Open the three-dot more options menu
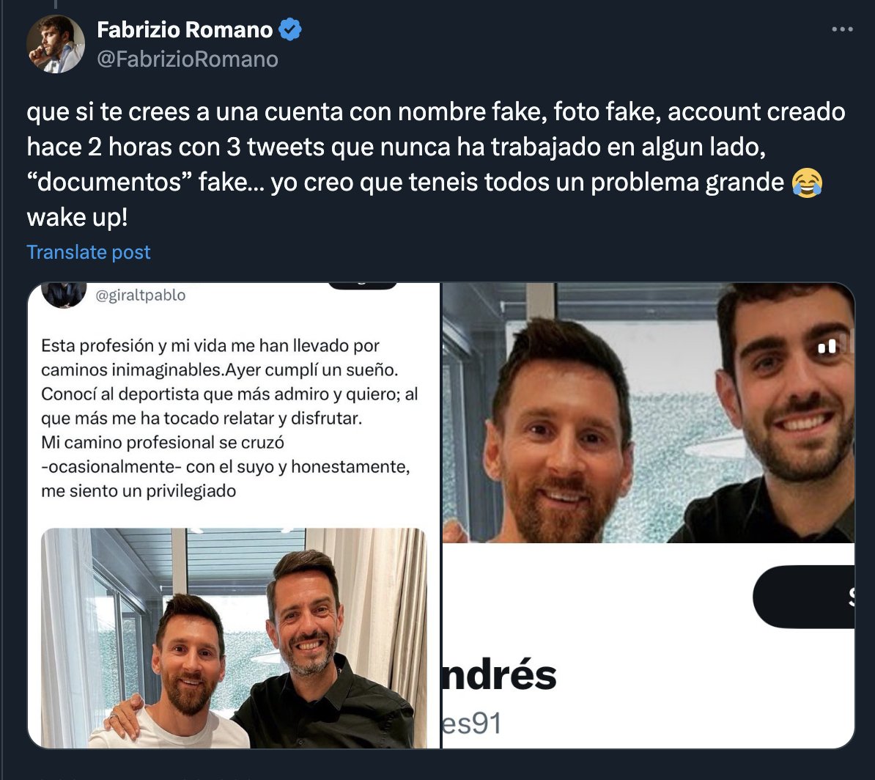This screenshot has width=875, height=780. [x=842, y=29]
